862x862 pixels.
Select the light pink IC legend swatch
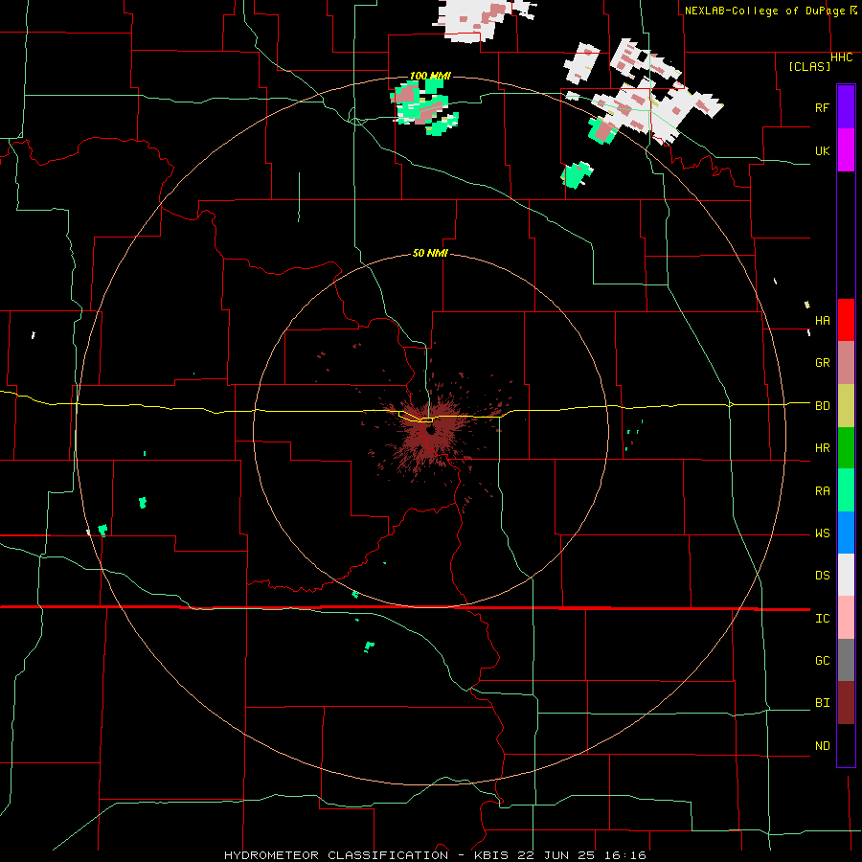(x=846, y=618)
